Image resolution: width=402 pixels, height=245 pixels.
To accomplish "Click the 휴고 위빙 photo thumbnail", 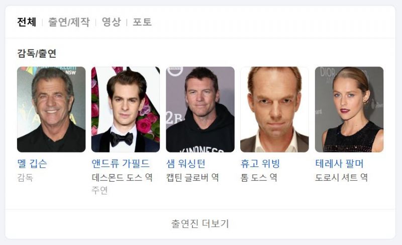I will [274, 109].
